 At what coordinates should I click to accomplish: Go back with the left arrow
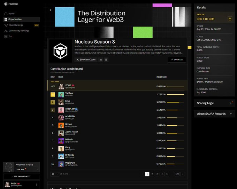[50, 10]
